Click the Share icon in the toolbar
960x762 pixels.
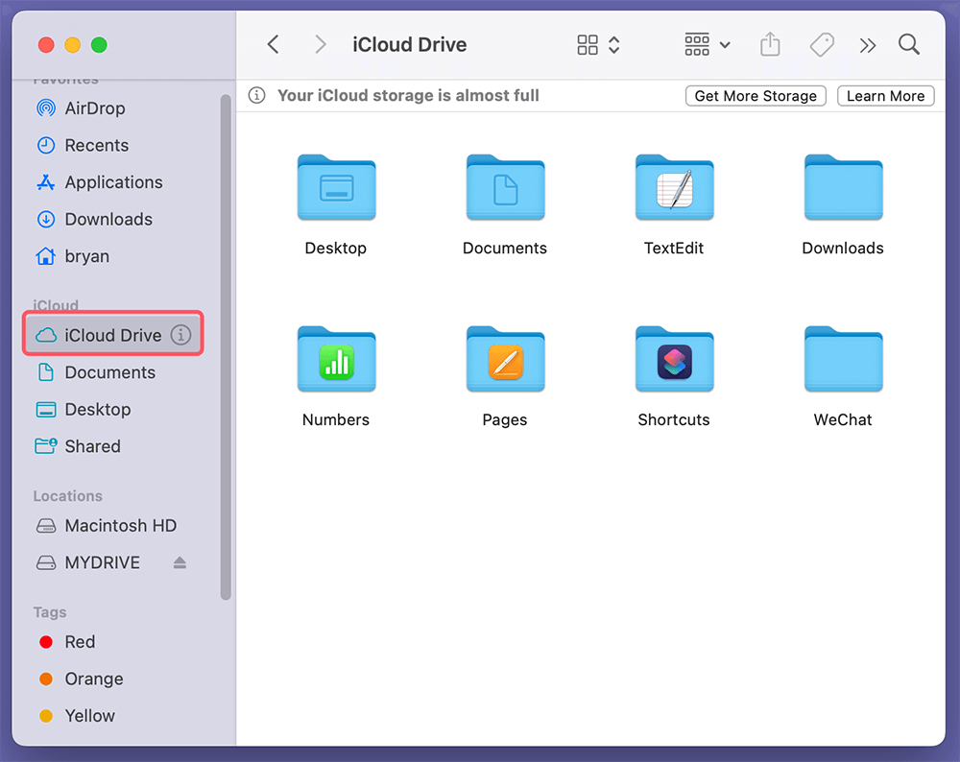[769, 44]
